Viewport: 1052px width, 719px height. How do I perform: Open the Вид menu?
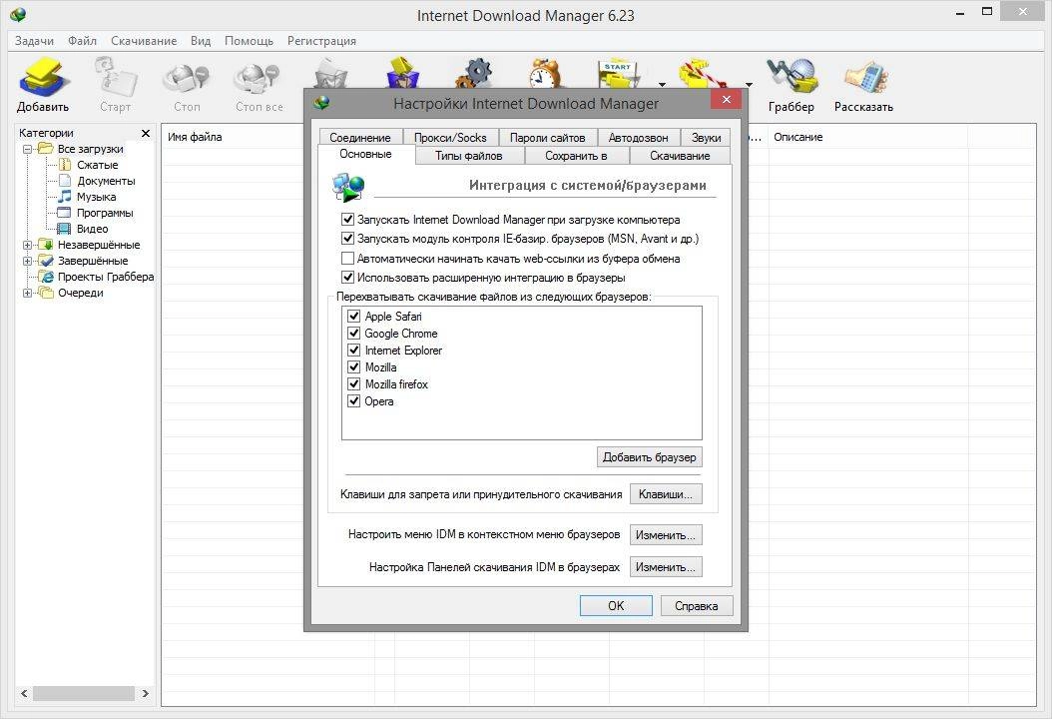tap(201, 41)
